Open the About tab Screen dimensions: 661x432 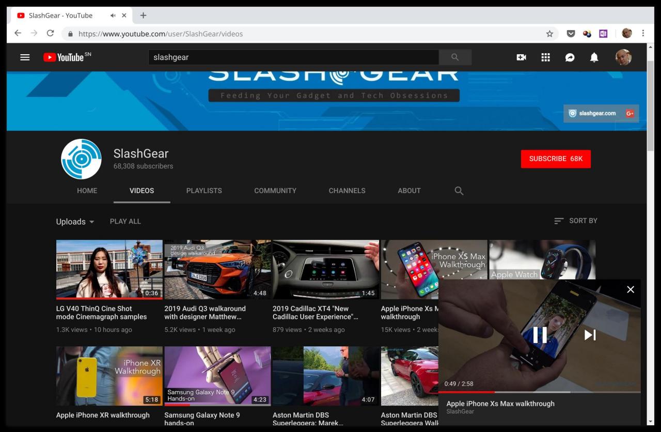coord(409,190)
